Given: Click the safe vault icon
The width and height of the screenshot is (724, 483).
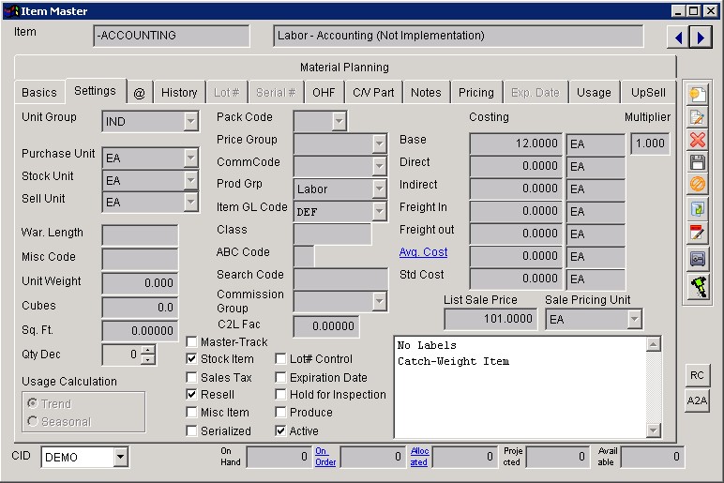Looking at the screenshot, I should tap(697, 258).
